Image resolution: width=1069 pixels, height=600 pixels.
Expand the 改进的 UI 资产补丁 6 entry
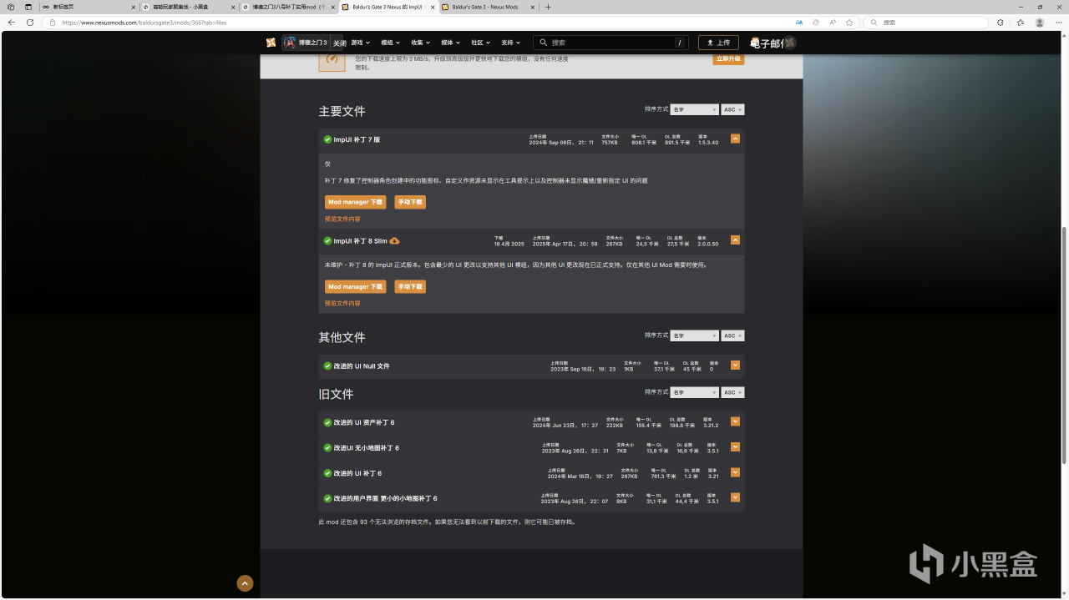coord(735,421)
